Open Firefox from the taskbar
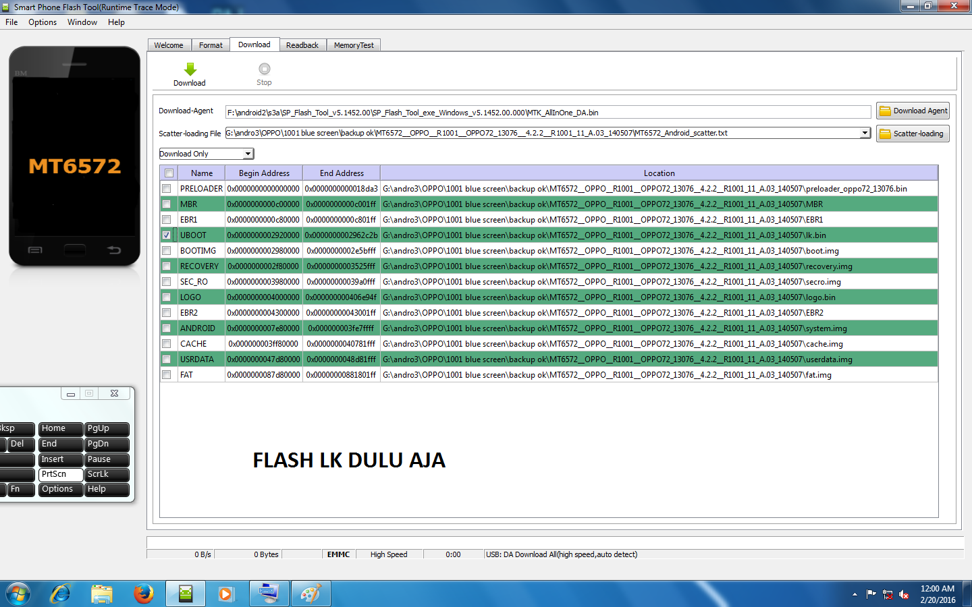Screen dimensions: 972x607 pyautogui.click(x=143, y=594)
